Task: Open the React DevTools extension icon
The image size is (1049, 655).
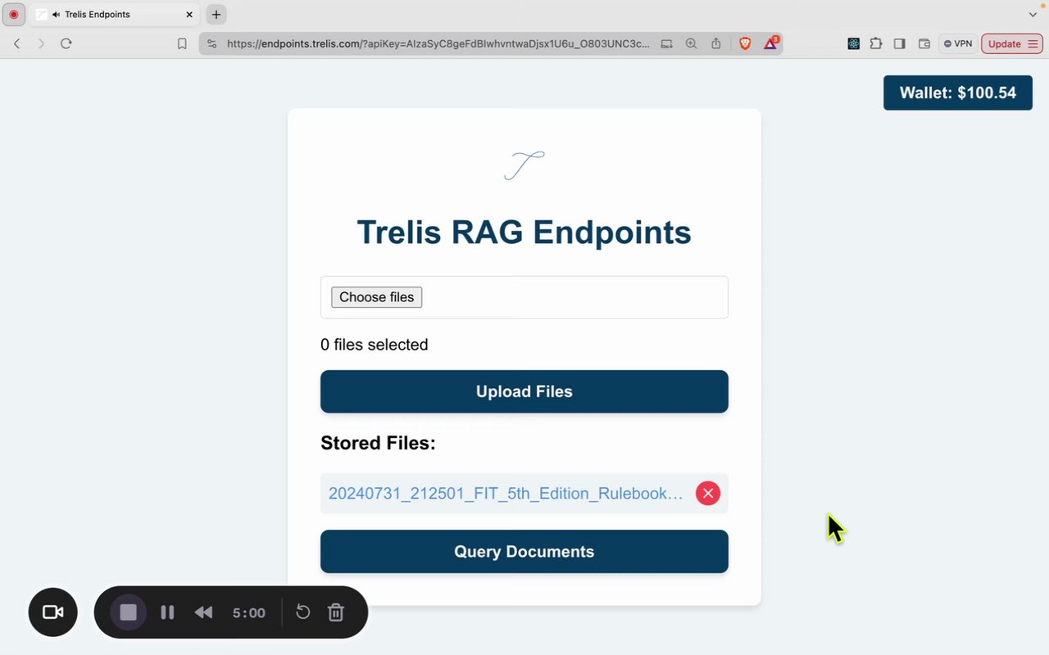Action: click(853, 43)
